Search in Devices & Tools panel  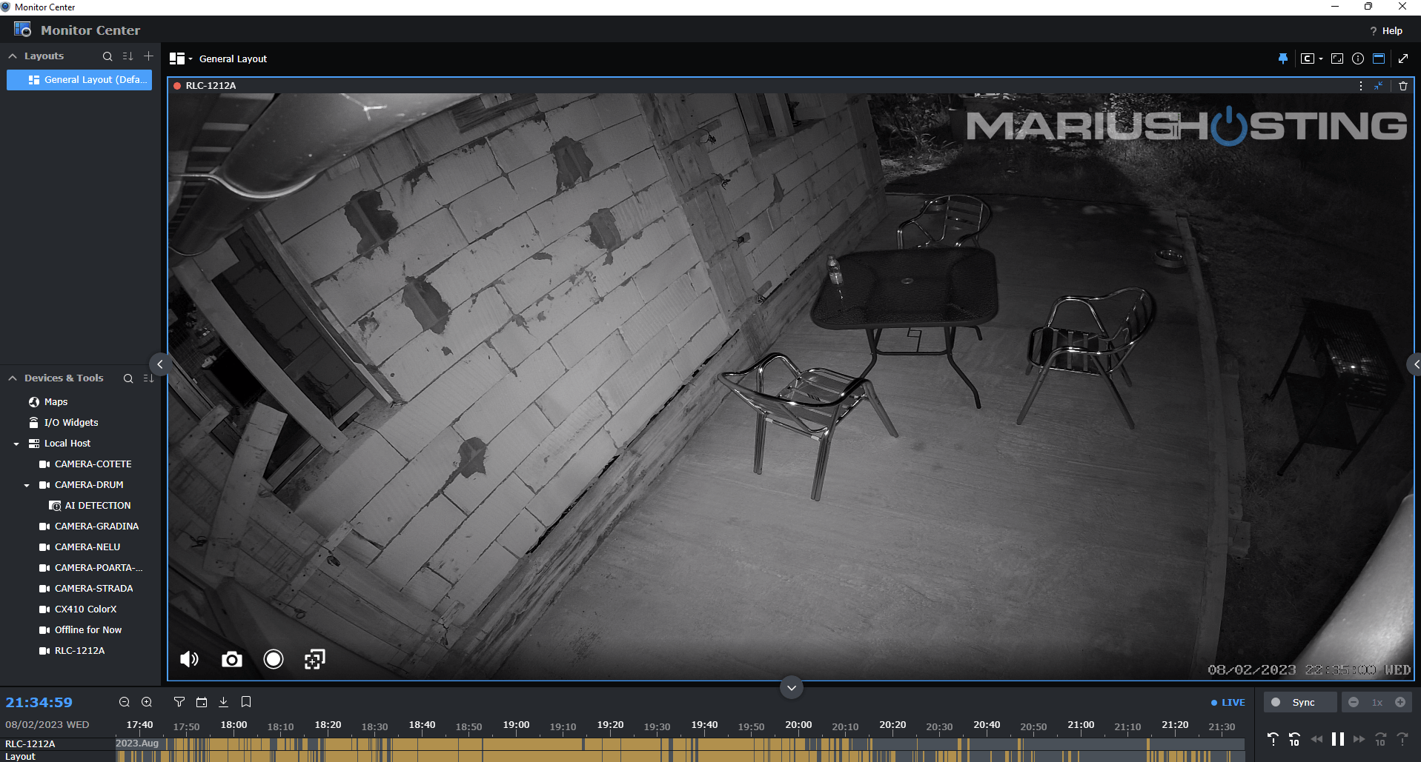pyautogui.click(x=128, y=378)
